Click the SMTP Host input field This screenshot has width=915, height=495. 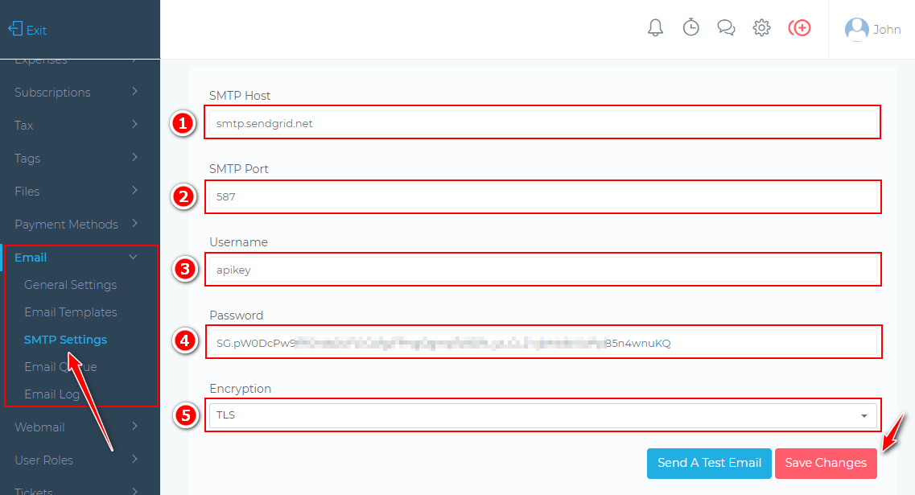542,123
